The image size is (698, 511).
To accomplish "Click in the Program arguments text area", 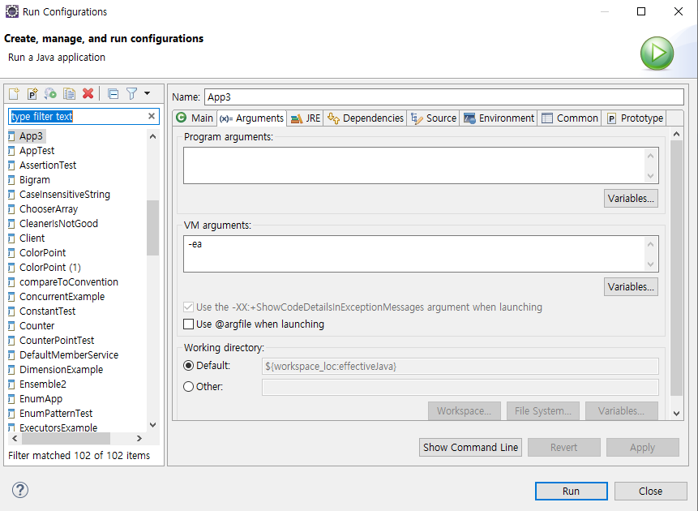I will 414,165.
